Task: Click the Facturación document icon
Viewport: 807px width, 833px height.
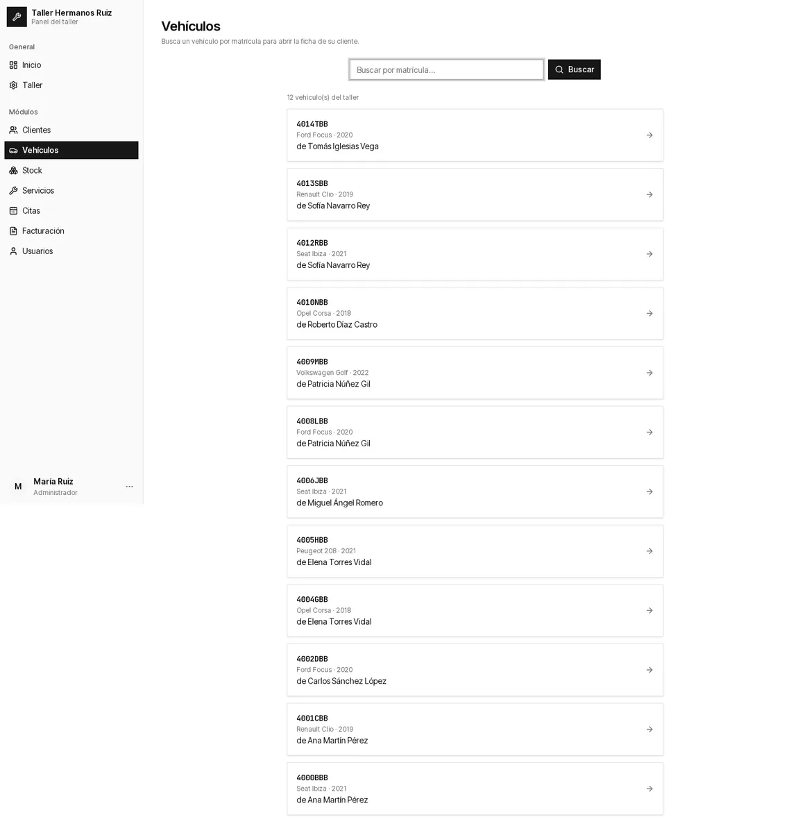Action: point(13,231)
